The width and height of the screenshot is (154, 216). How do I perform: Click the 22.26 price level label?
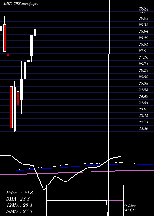pyautogui.click(x=143, y=129)
